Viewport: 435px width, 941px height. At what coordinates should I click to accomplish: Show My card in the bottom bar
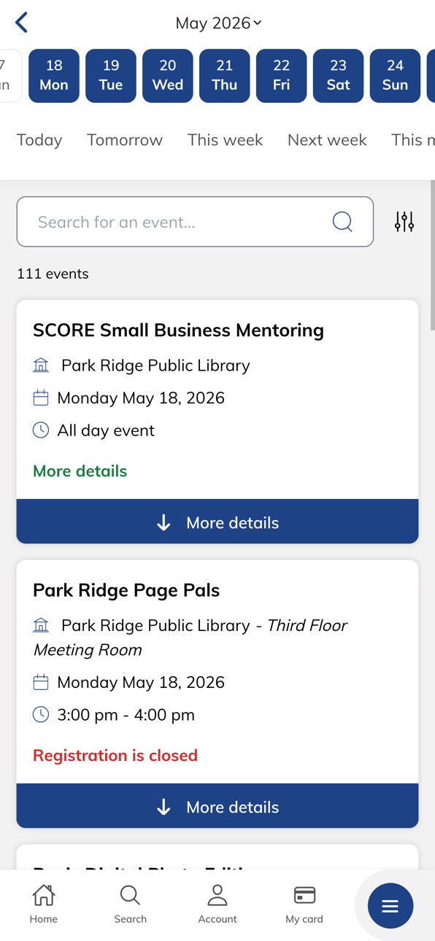[304, 904]
